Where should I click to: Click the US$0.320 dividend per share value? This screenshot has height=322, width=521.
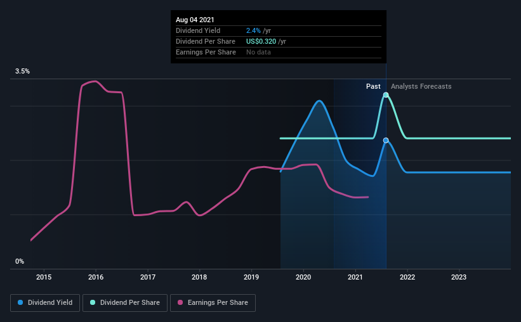click(261, 41)
